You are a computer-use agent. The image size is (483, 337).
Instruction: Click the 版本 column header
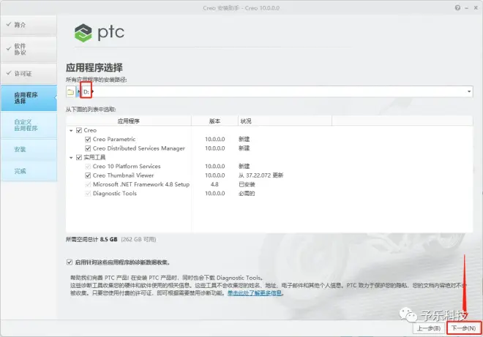click(214, 121)
